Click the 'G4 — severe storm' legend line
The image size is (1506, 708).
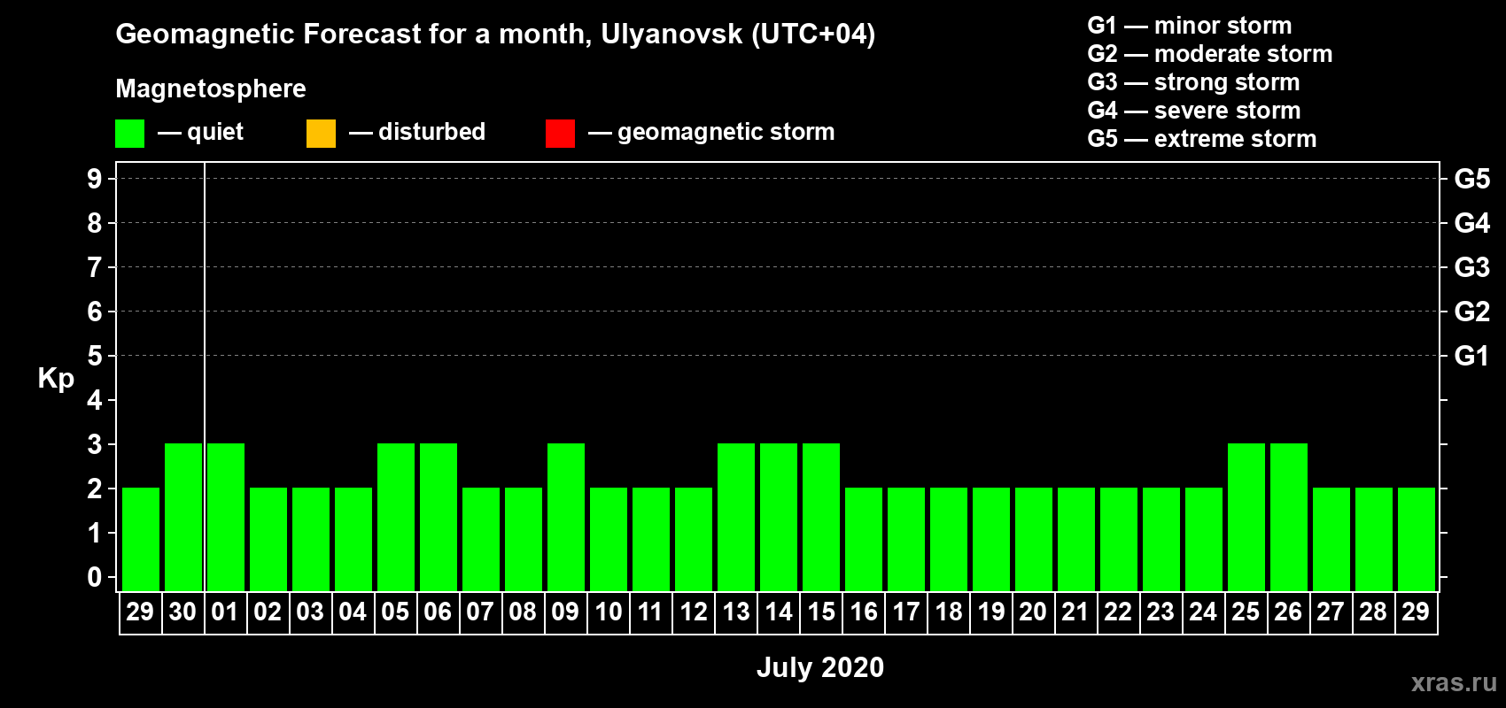point(1194,111)
